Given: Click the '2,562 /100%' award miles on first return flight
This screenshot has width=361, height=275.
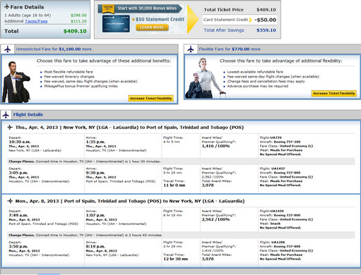Looking at the screenshot, I should click(215, 219).
